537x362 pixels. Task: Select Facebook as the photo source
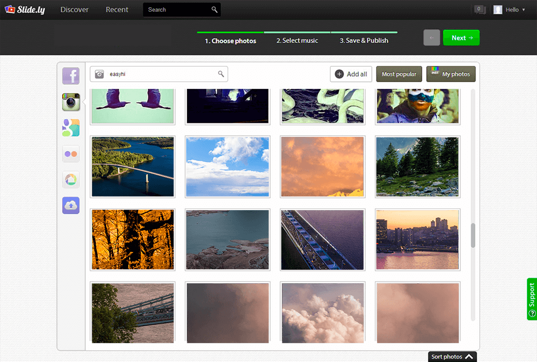70,75
